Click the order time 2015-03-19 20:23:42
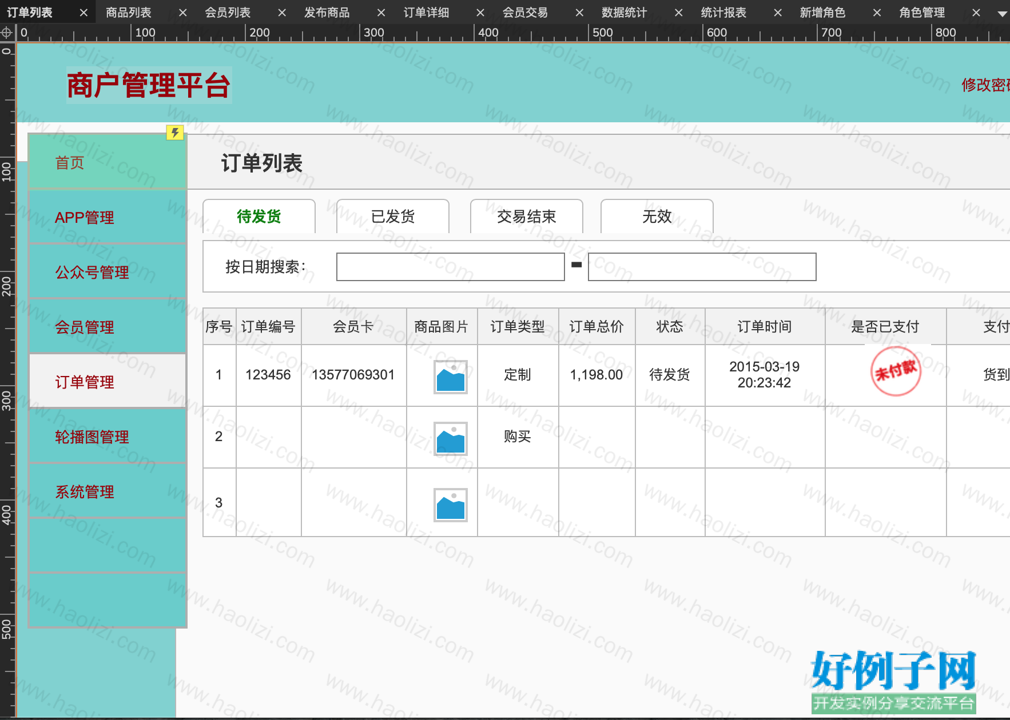Viewport: 1010px width, 720px height. pos(765,375)
